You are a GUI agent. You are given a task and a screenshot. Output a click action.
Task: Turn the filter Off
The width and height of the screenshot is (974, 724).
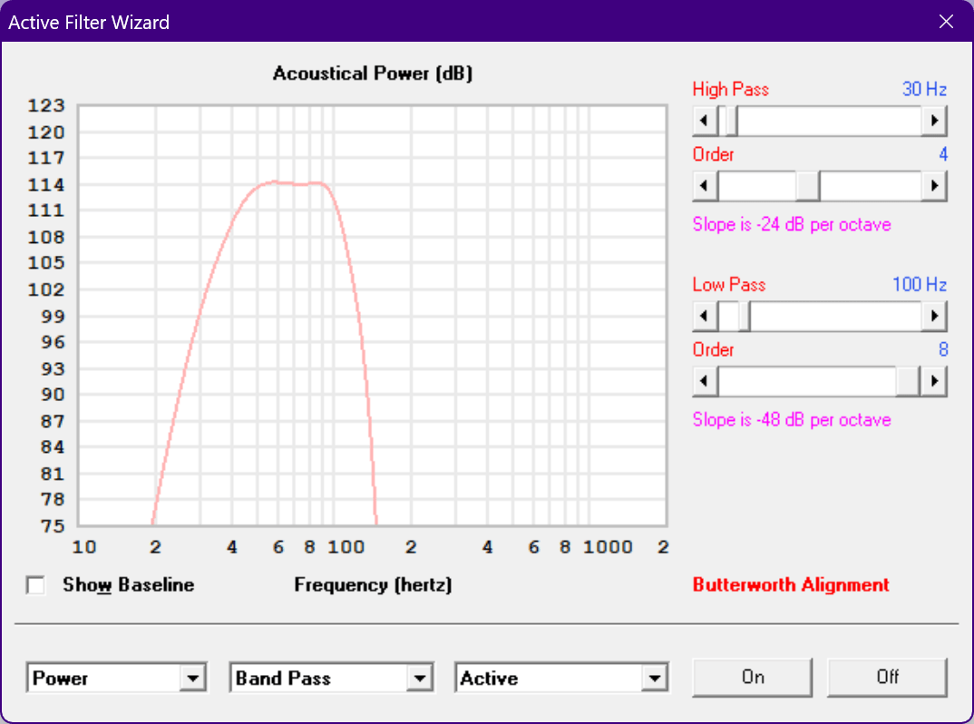click(887, 678)
